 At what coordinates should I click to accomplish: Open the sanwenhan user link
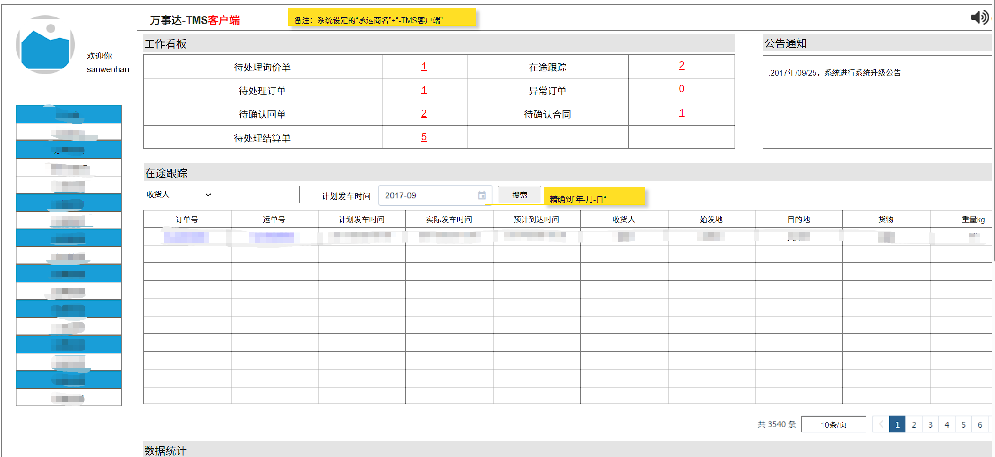(108, 69)
